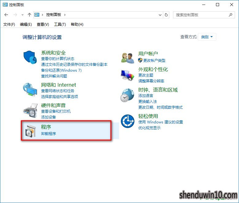Click 添加语言 link
This screenshot has width=239, height=203.
click(145, 96)
